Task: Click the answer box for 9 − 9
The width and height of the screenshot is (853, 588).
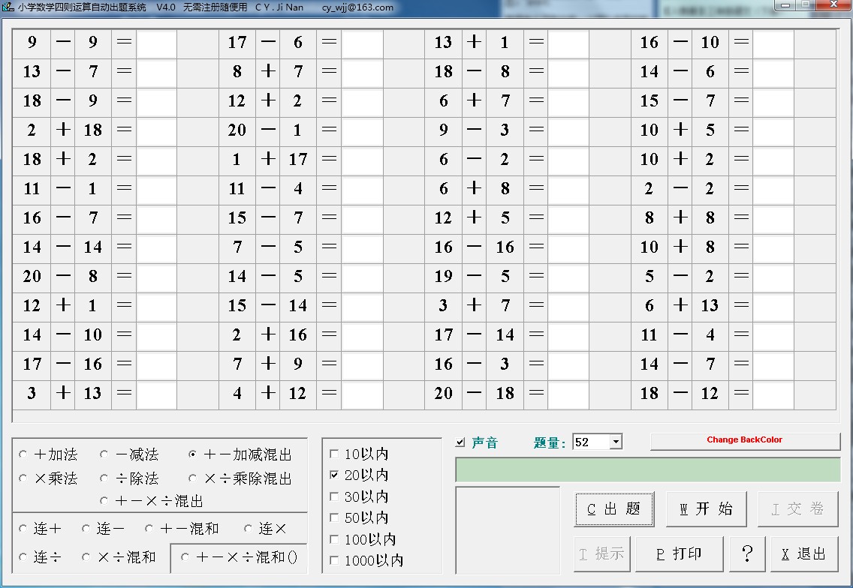Action: pos(157,43)
